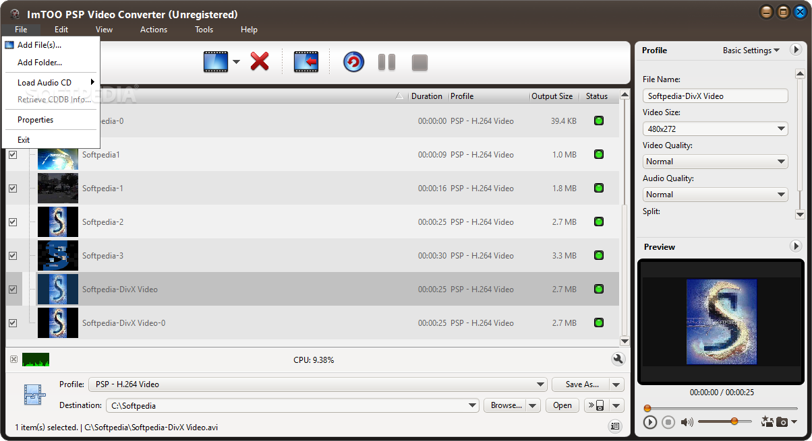This screenshot has height=441, width=812.
Task: Click the app logo icon in title bar
Action: 15,14
